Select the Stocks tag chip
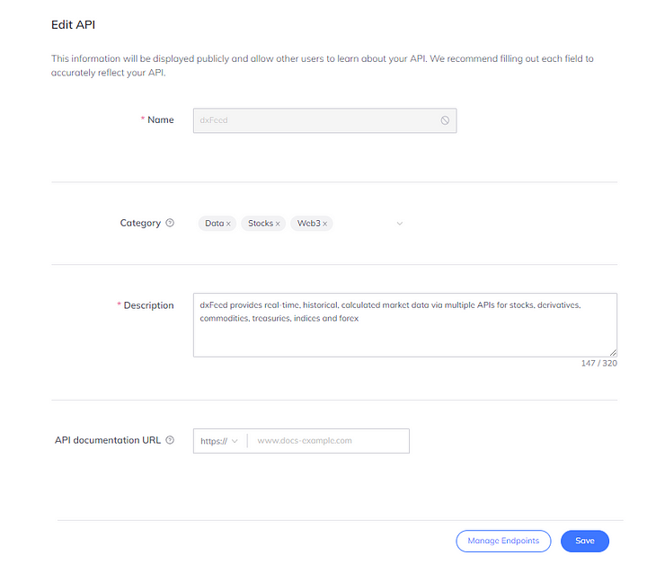The image size is (647, 564). tap(260, 224)
